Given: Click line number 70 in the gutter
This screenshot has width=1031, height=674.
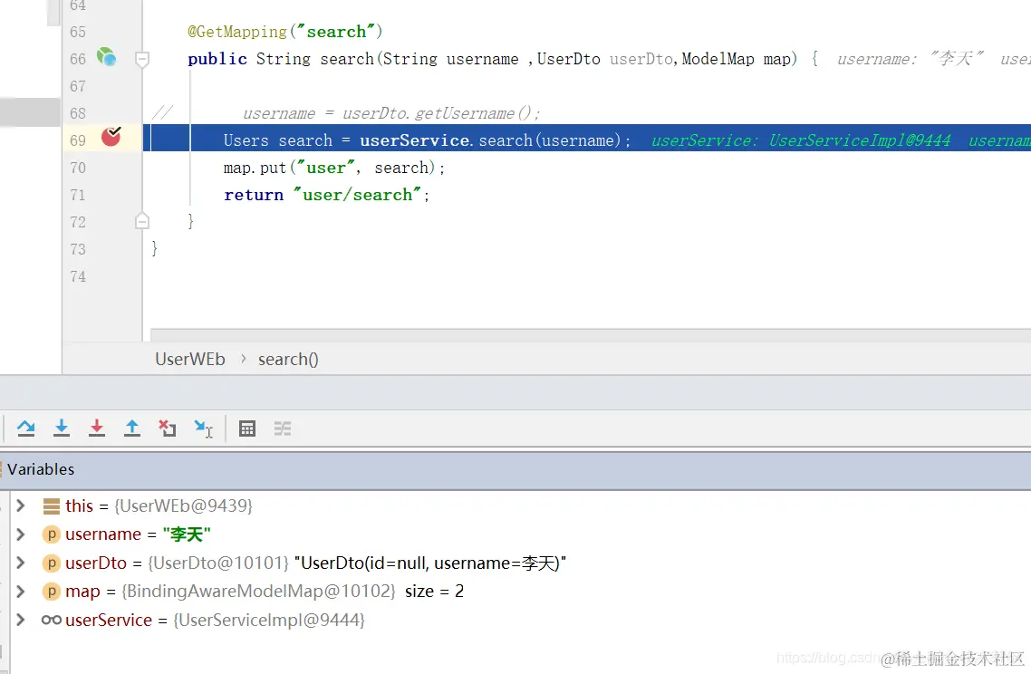Looking at the screenshot, I should click(78, 168).
